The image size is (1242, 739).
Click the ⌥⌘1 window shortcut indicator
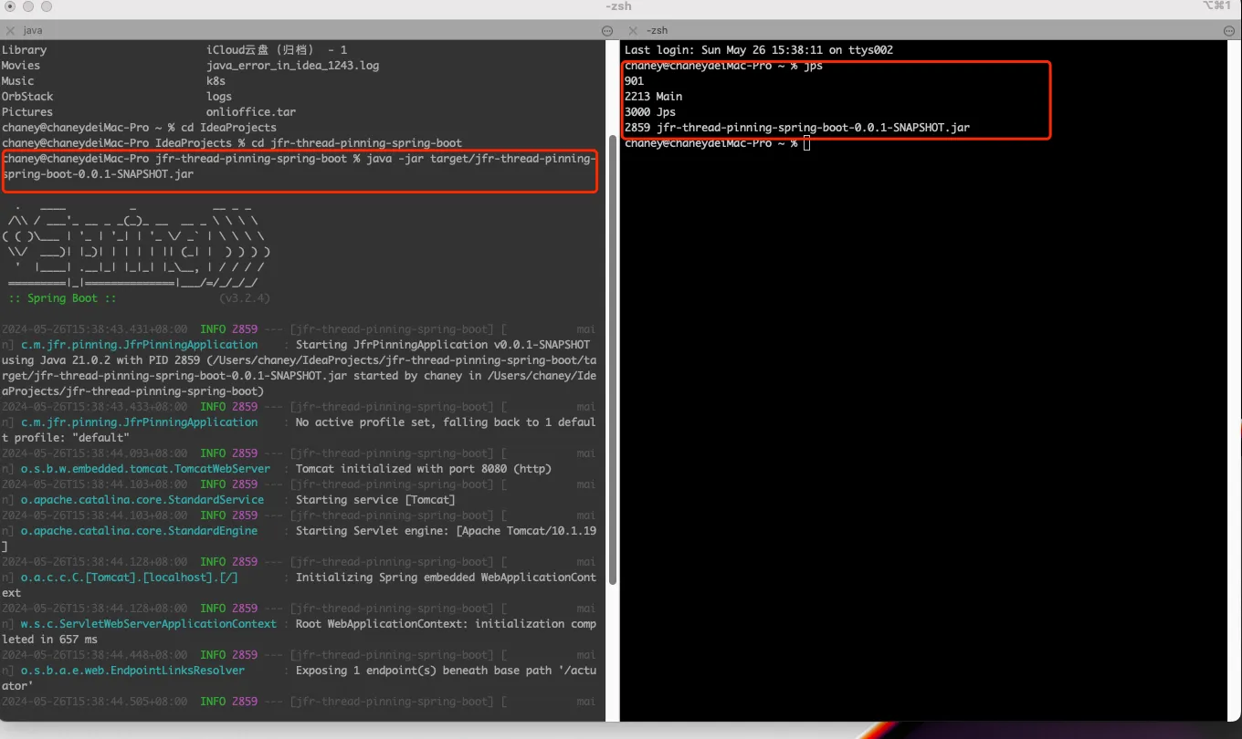click(x=1216, y=6)
